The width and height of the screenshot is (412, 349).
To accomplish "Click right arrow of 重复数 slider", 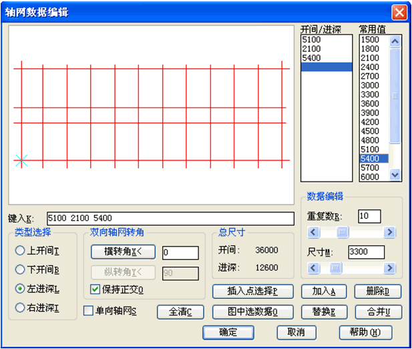I will 389,232.
